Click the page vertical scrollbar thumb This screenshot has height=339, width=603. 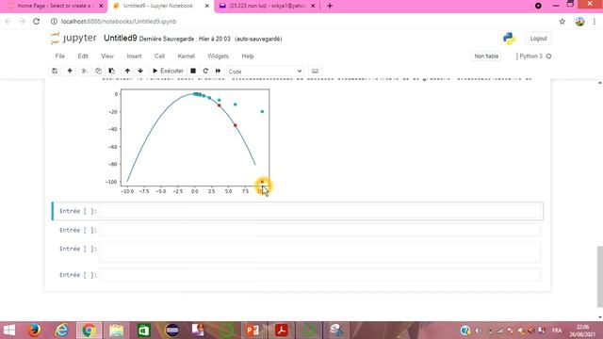[599, 276]
